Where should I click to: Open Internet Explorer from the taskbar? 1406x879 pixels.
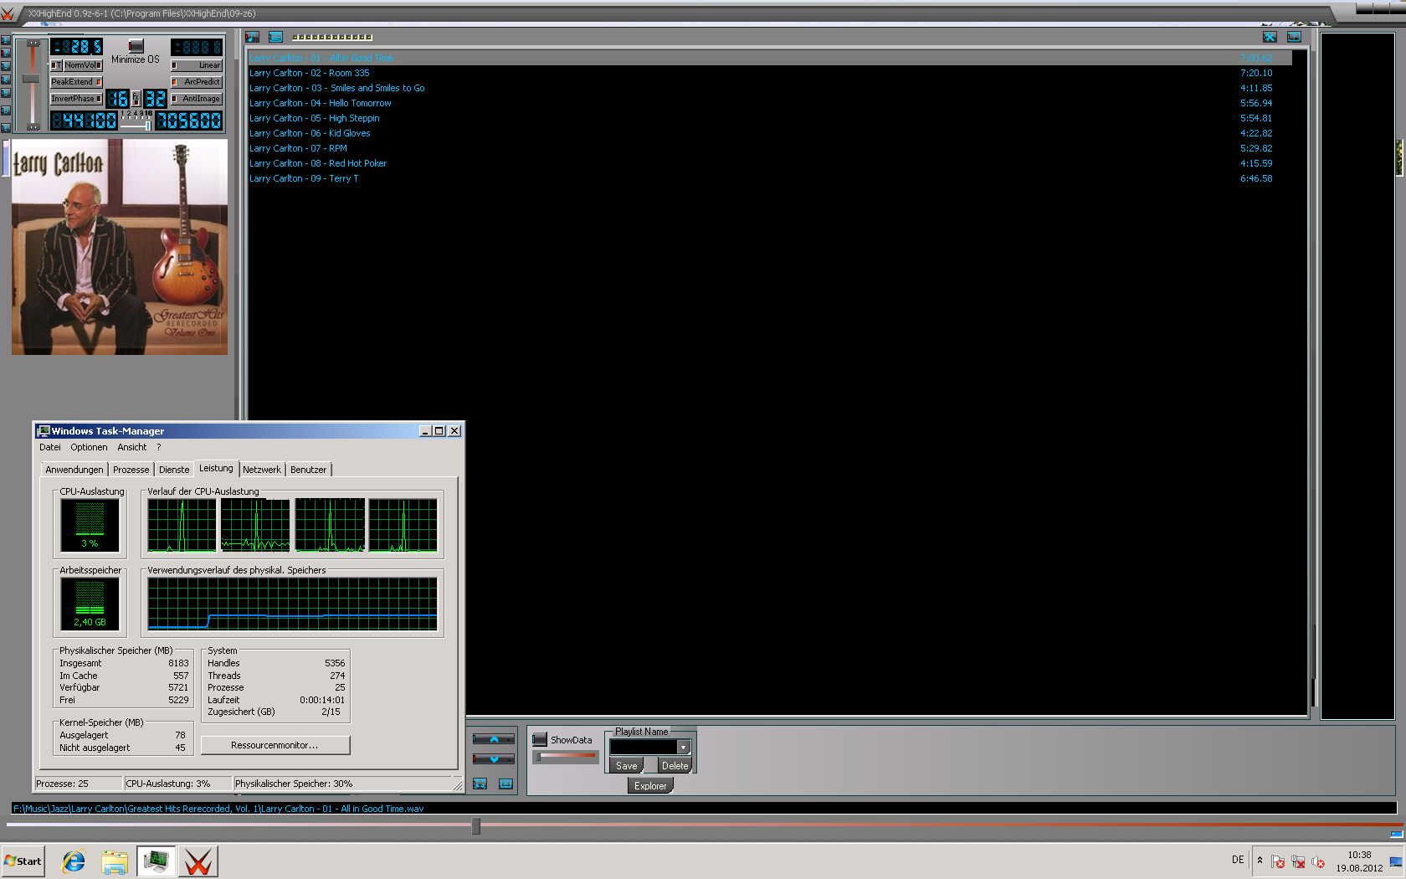[x=74, y=861]
